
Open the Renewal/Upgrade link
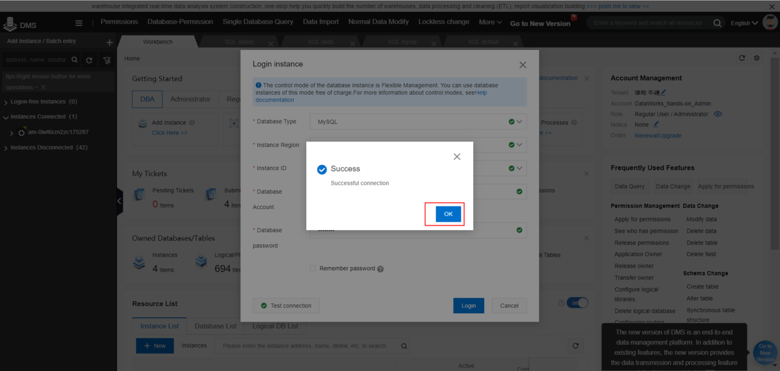658,136
